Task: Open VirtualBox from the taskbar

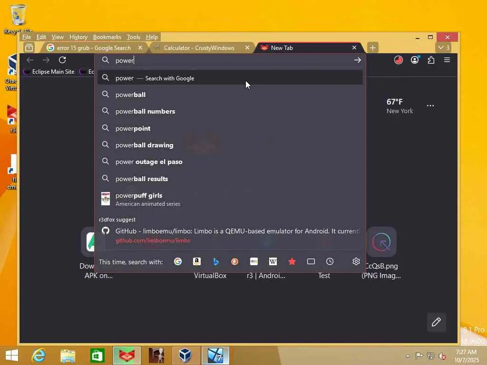Action: [x=186, y=355]
